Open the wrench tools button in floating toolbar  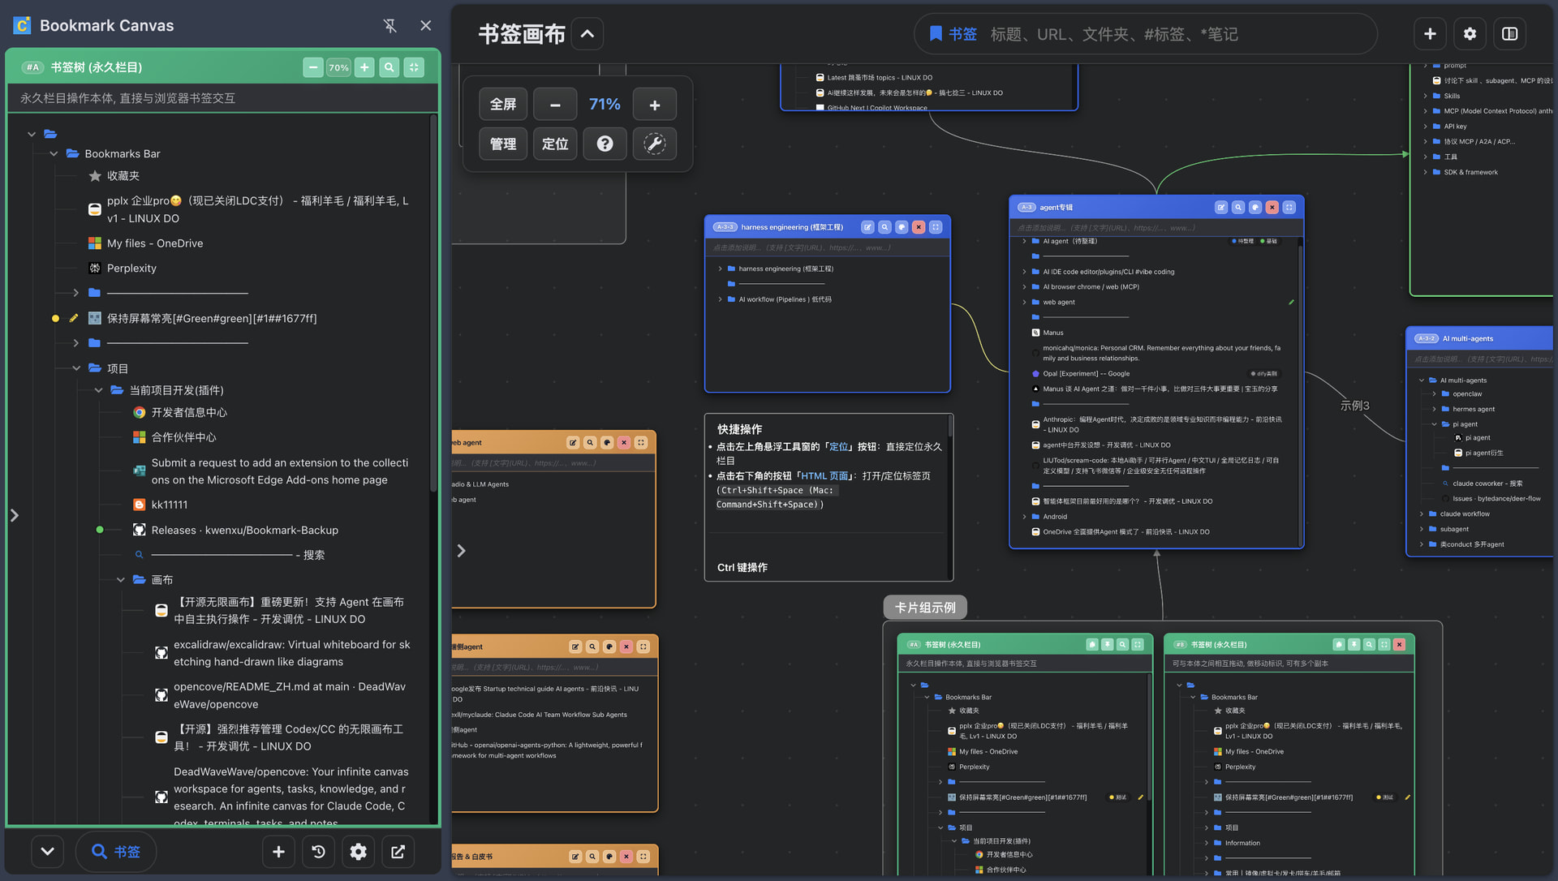tap(655, 144)
